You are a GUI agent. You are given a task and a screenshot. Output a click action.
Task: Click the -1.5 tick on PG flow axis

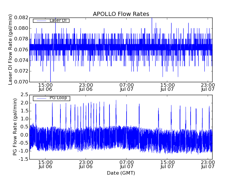pos(24,159)
